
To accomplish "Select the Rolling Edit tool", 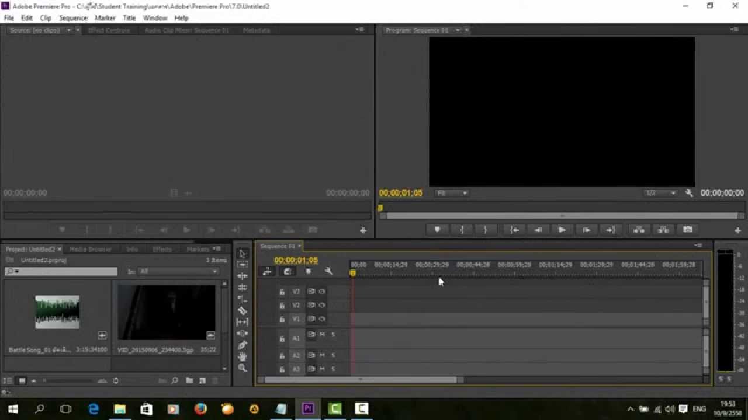I will 243,288.
